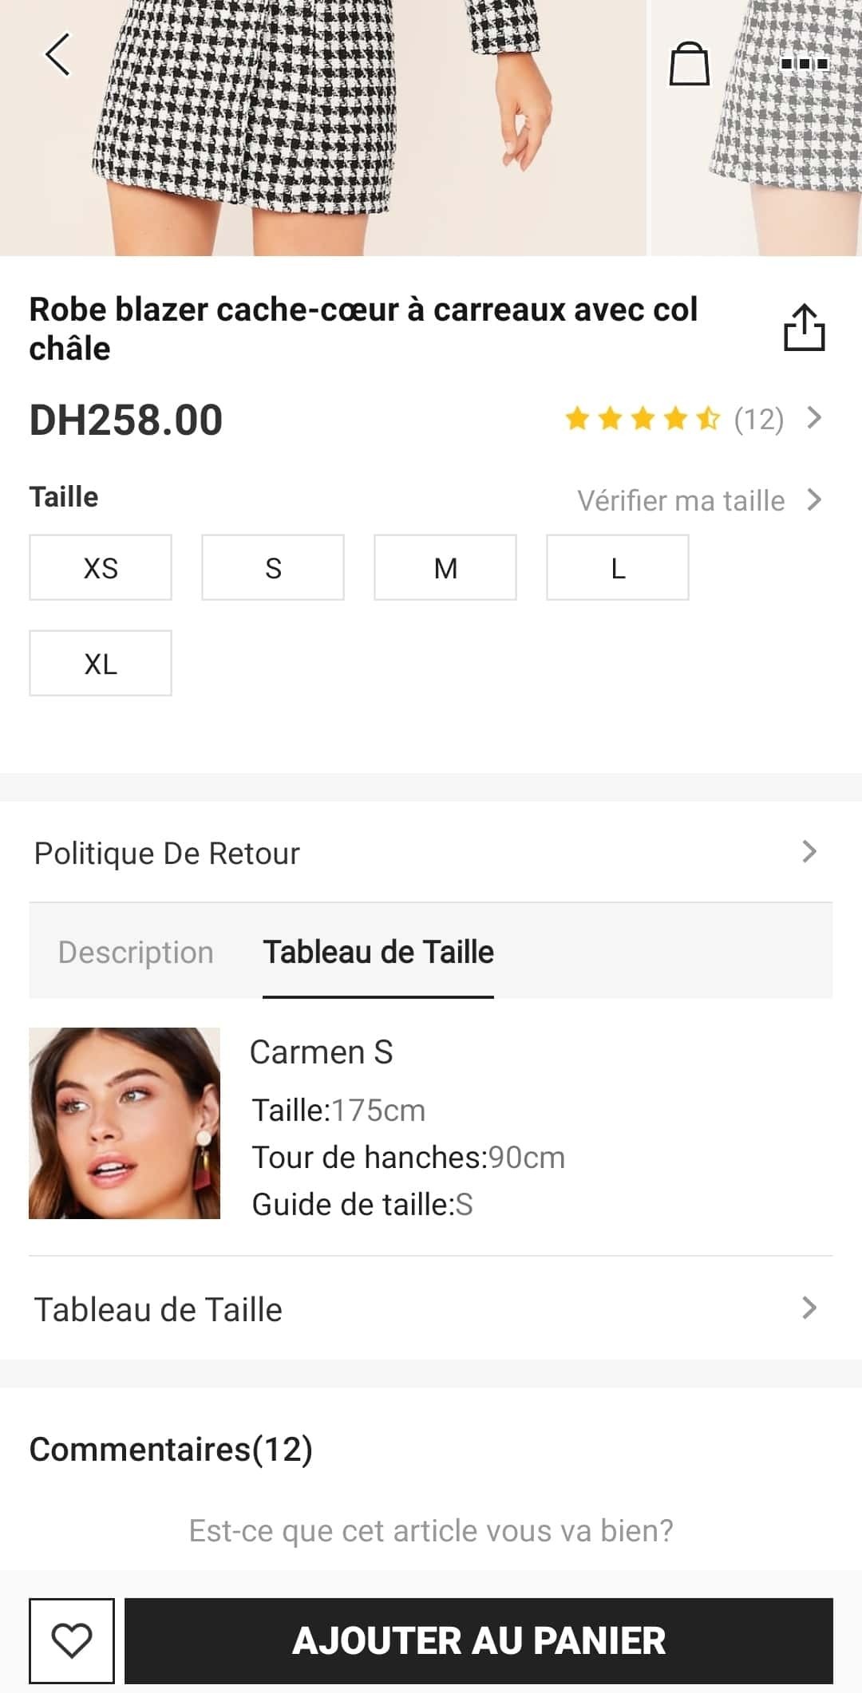The width and height of the screenshot is (862, 1693).
Task: Open reviews via the chevron beside (12)
Action: tap(814, 418)
